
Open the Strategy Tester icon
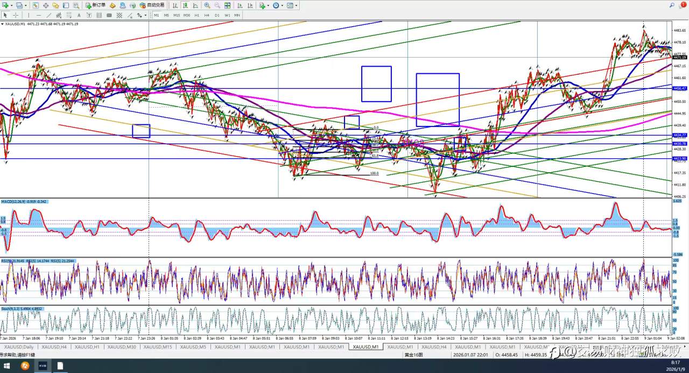point(76,5)
